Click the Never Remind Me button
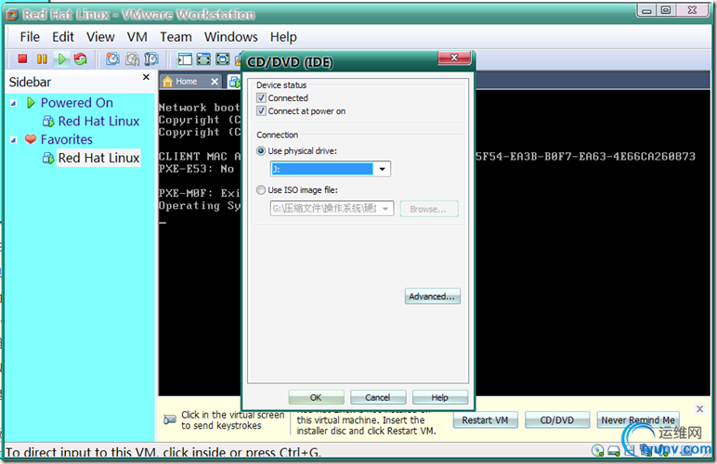Screen dimensions: 717x464 [x=638, y=420]
